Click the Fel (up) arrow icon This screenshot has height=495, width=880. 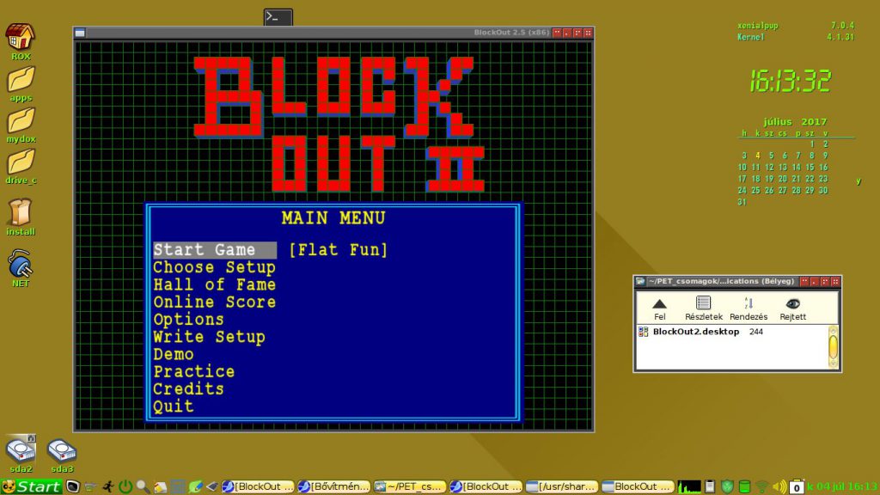click(659, 303)
